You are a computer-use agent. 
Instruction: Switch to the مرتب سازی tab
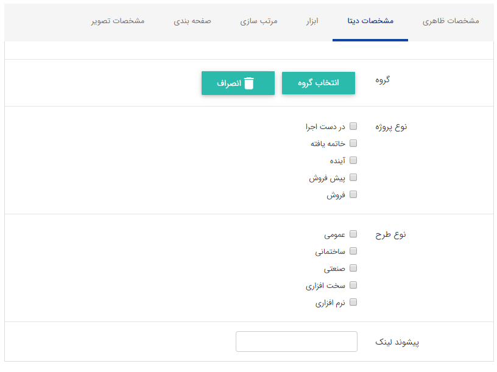(258, 20)
